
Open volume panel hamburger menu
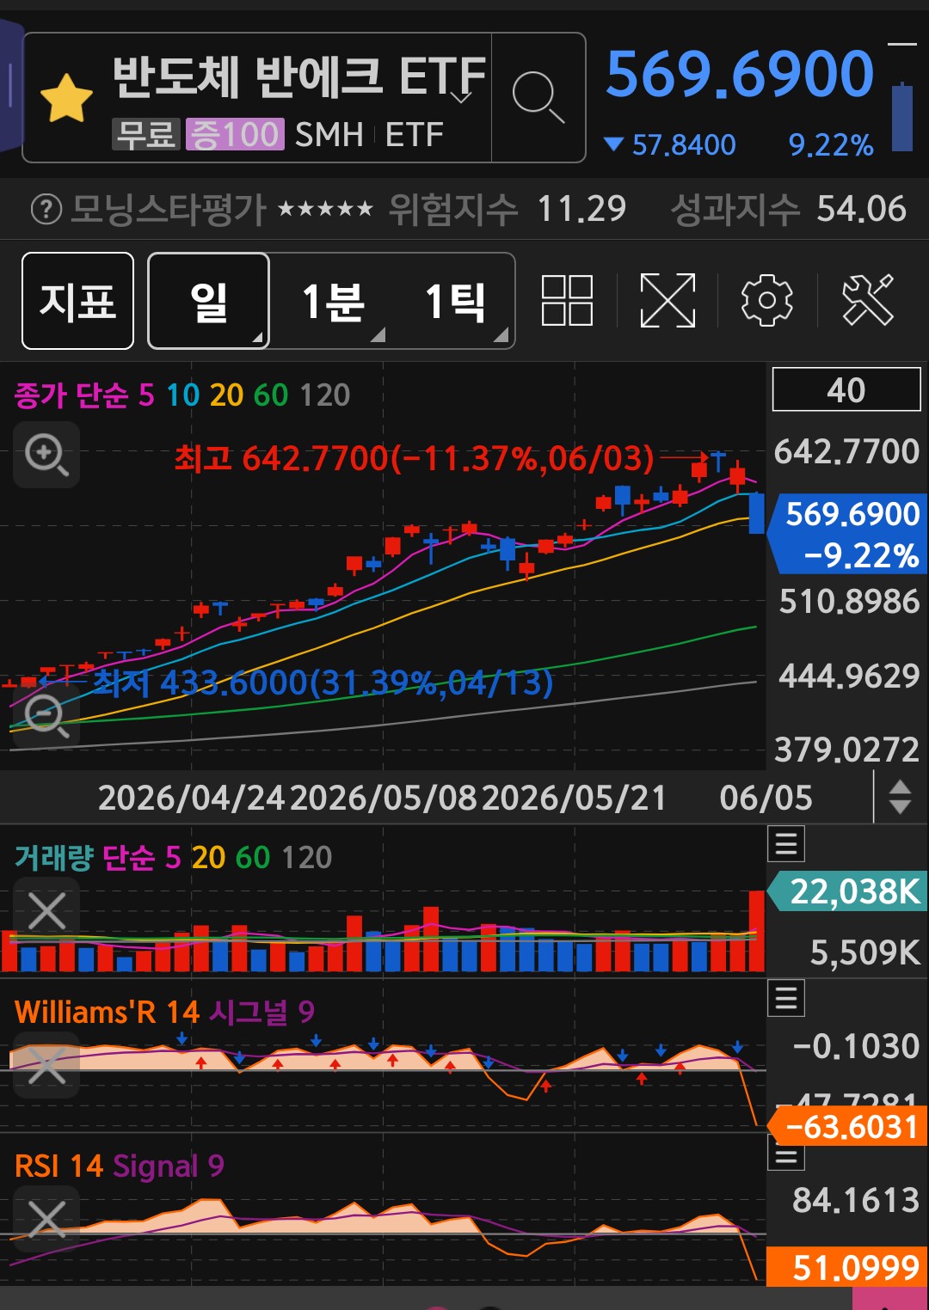[786, 844]
